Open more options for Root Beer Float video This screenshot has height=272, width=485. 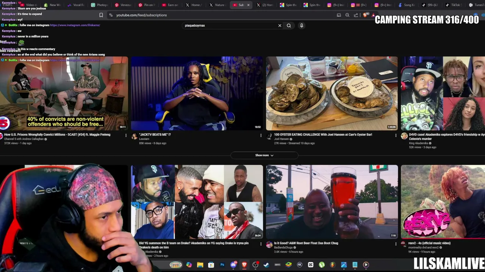(x=396, y=244)
